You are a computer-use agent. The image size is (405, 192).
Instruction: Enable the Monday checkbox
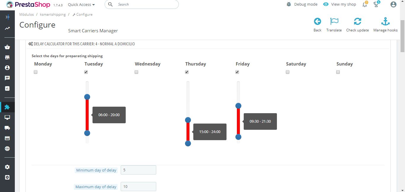click(36, 72)
